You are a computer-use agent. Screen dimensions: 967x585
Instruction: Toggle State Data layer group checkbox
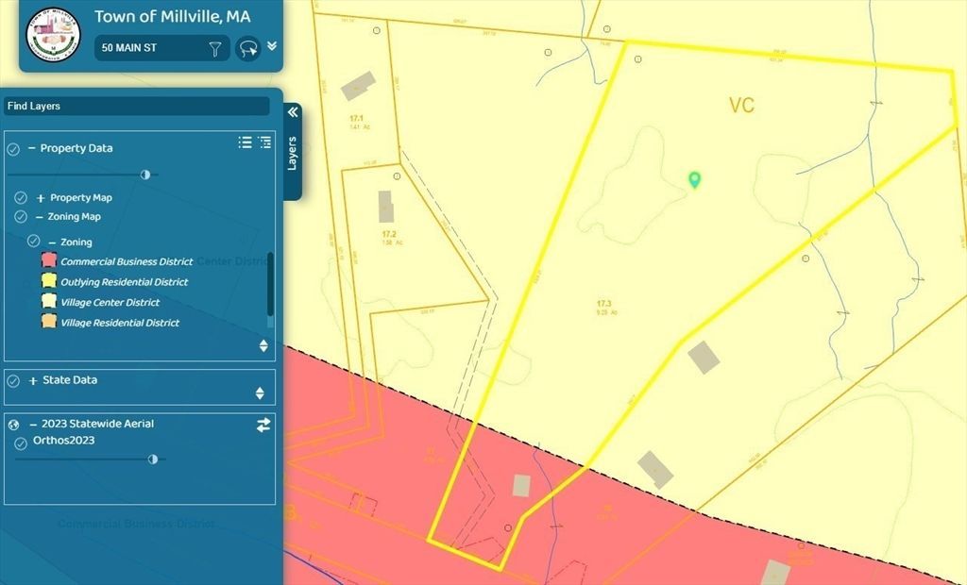point(14,381)
